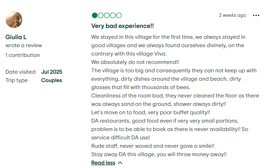Click the "Read less" link
268x168 pixels.
click(103, 163)
